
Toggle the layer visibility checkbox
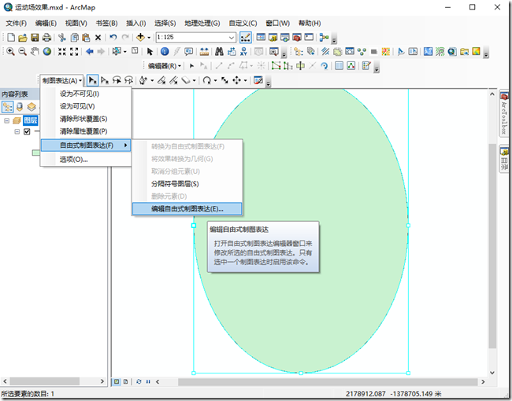[x=27, y=131]
